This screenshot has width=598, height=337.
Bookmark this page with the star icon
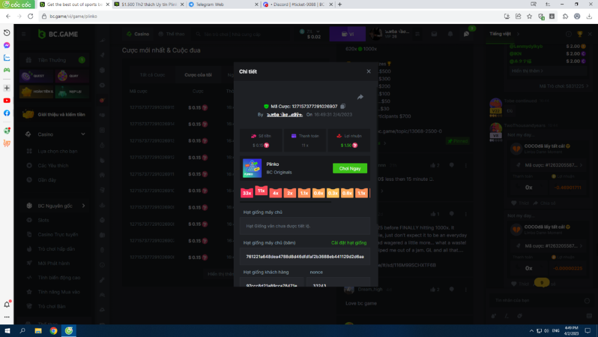pyautogui.click(x=529, y=16)
